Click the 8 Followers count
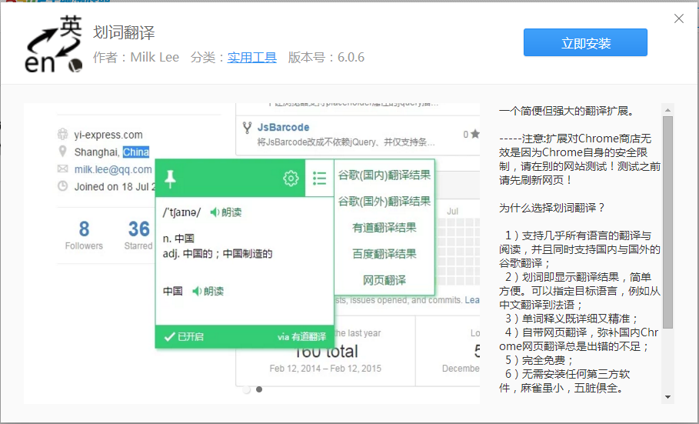Screen dimensions: 699x424 pos(84,235)
